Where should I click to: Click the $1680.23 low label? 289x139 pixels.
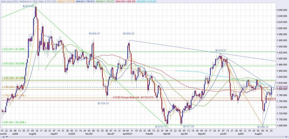[x=263, y=127]
